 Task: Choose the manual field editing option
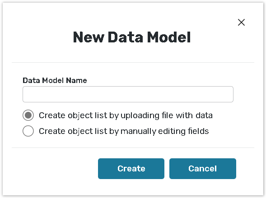28,131
